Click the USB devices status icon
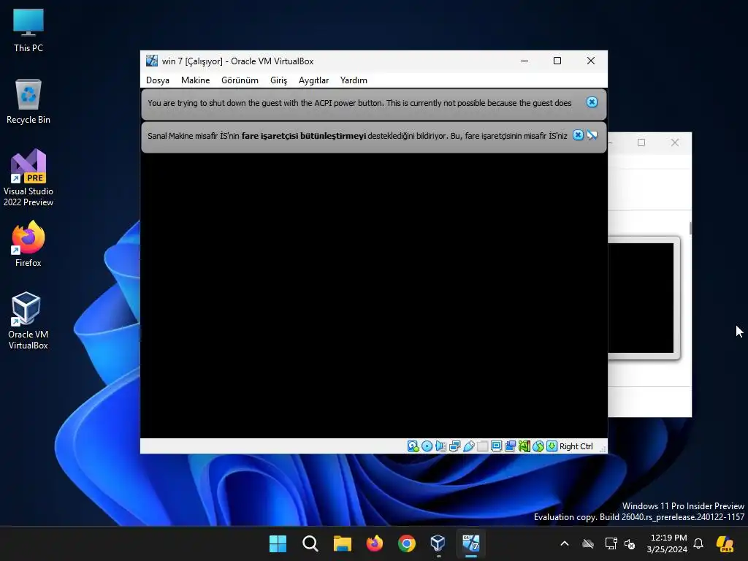The image size is (748, 561). point(468,446)
